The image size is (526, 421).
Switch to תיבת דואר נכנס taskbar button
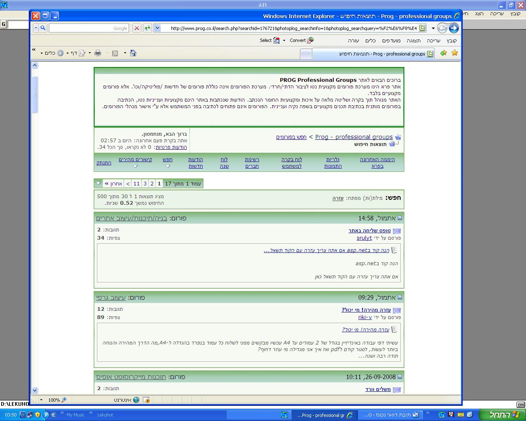click(391, 415)
